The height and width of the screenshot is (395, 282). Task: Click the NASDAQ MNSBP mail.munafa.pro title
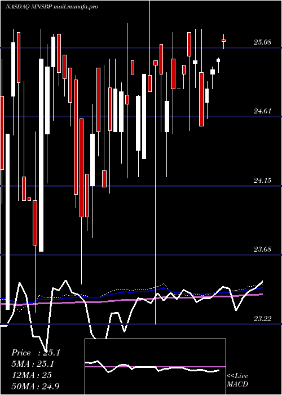point(52,7)
